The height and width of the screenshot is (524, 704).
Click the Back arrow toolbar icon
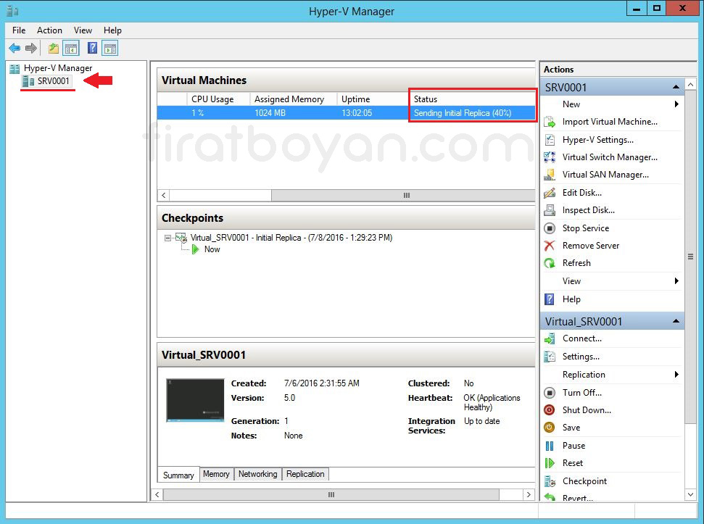(x=15, y=48)
